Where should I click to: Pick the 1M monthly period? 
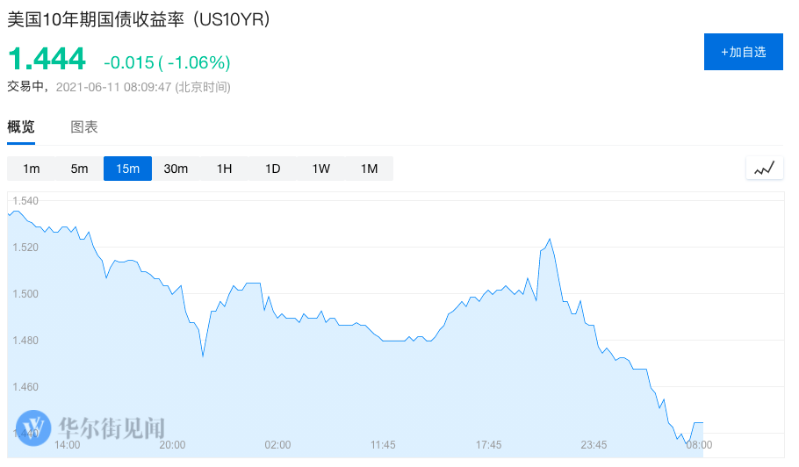coord(369,169)
